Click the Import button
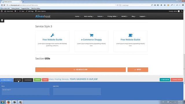 (x=138, y=70)
